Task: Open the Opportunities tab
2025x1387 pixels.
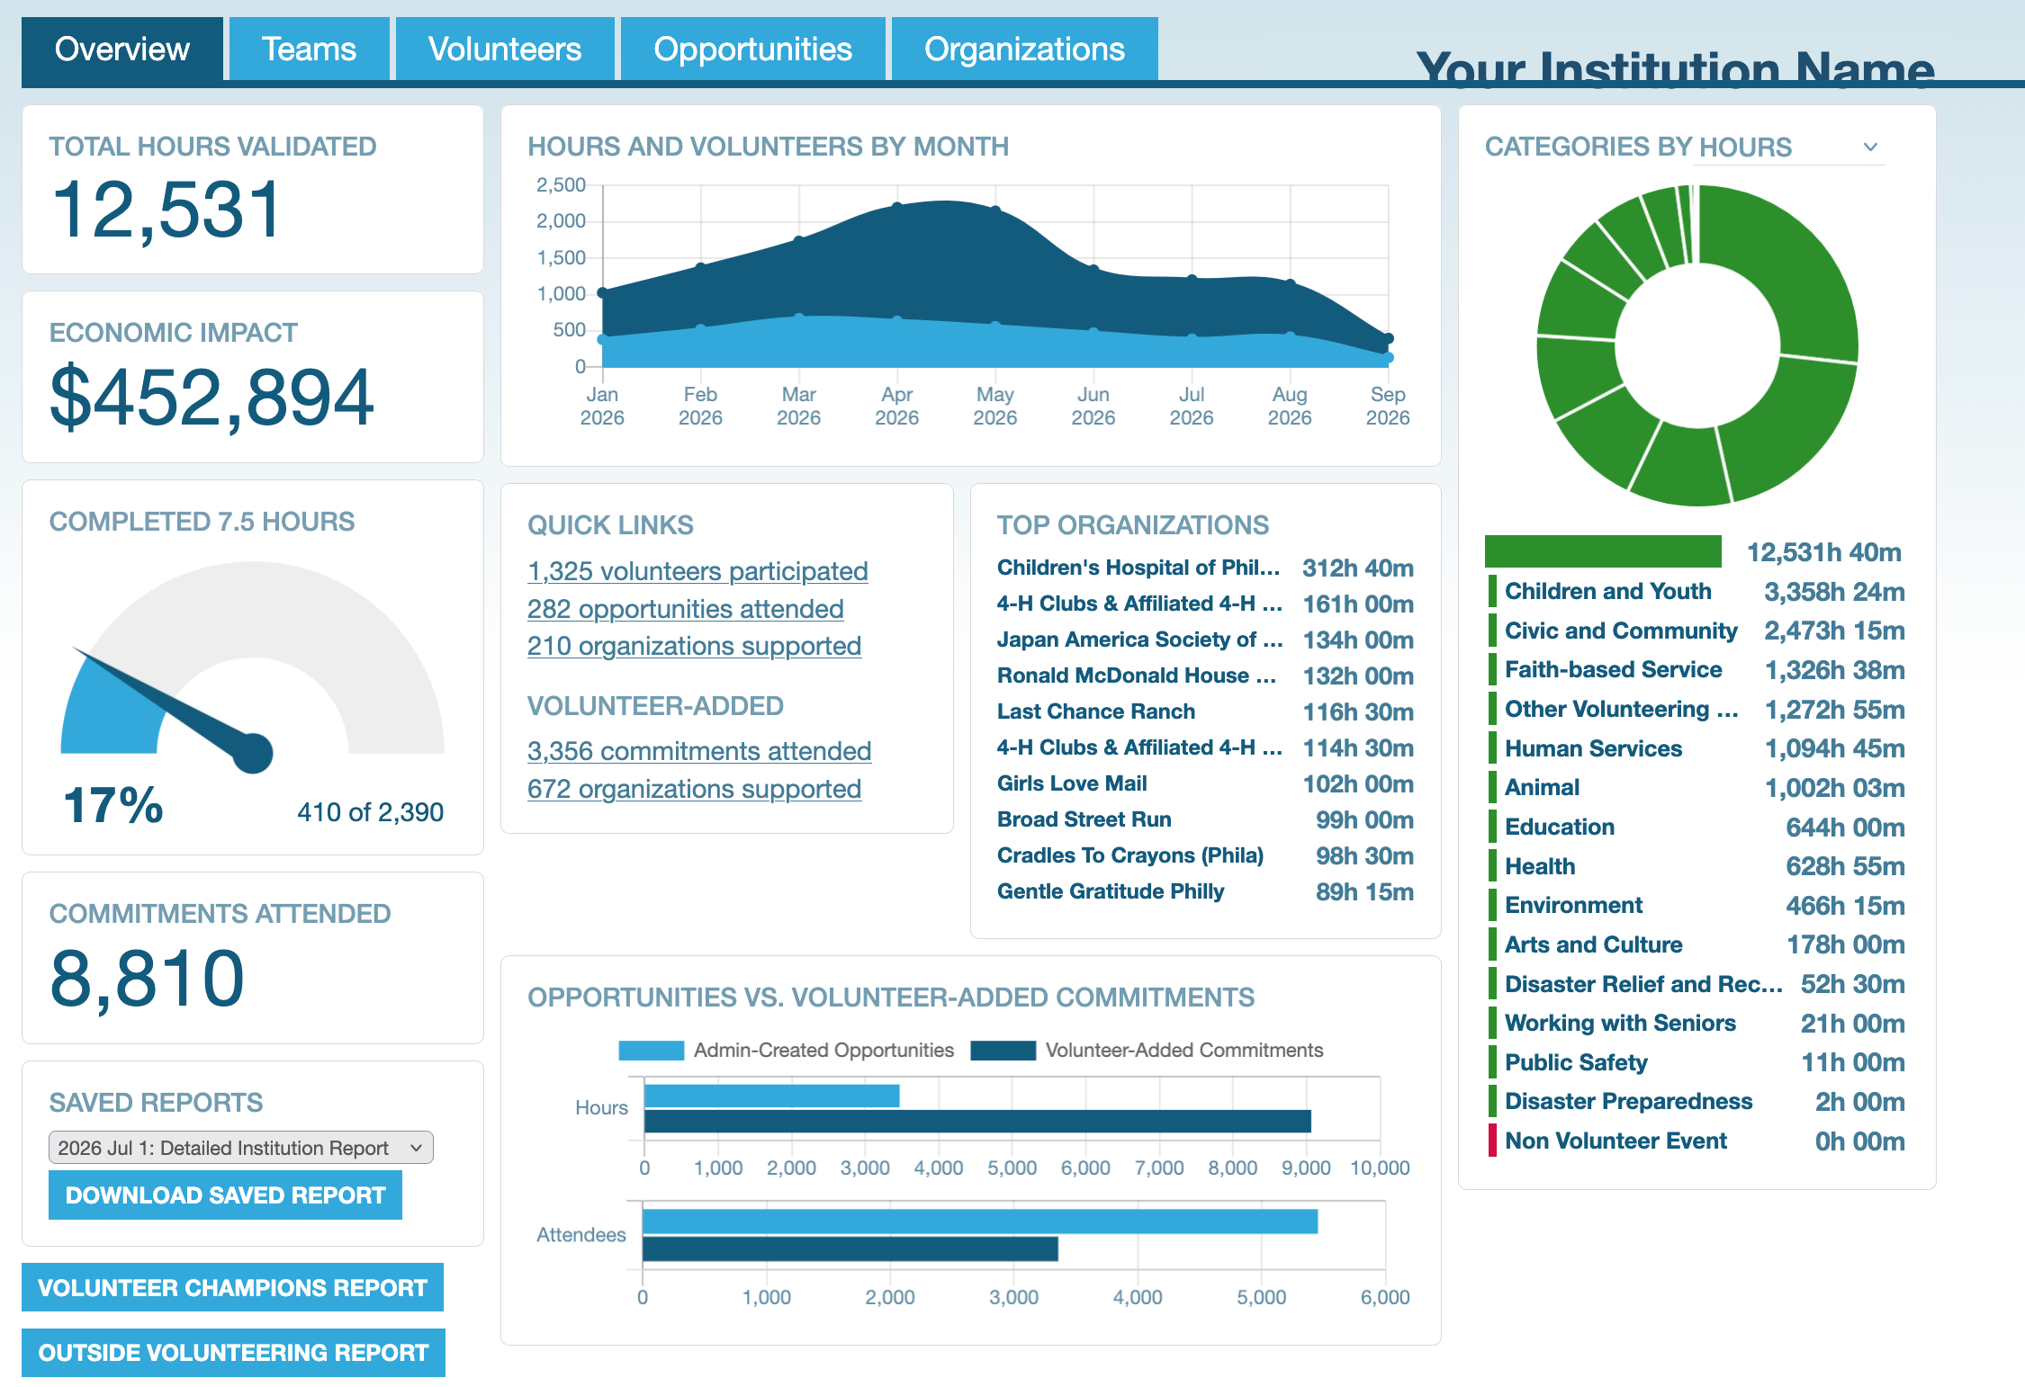Action: click(752, 49)
